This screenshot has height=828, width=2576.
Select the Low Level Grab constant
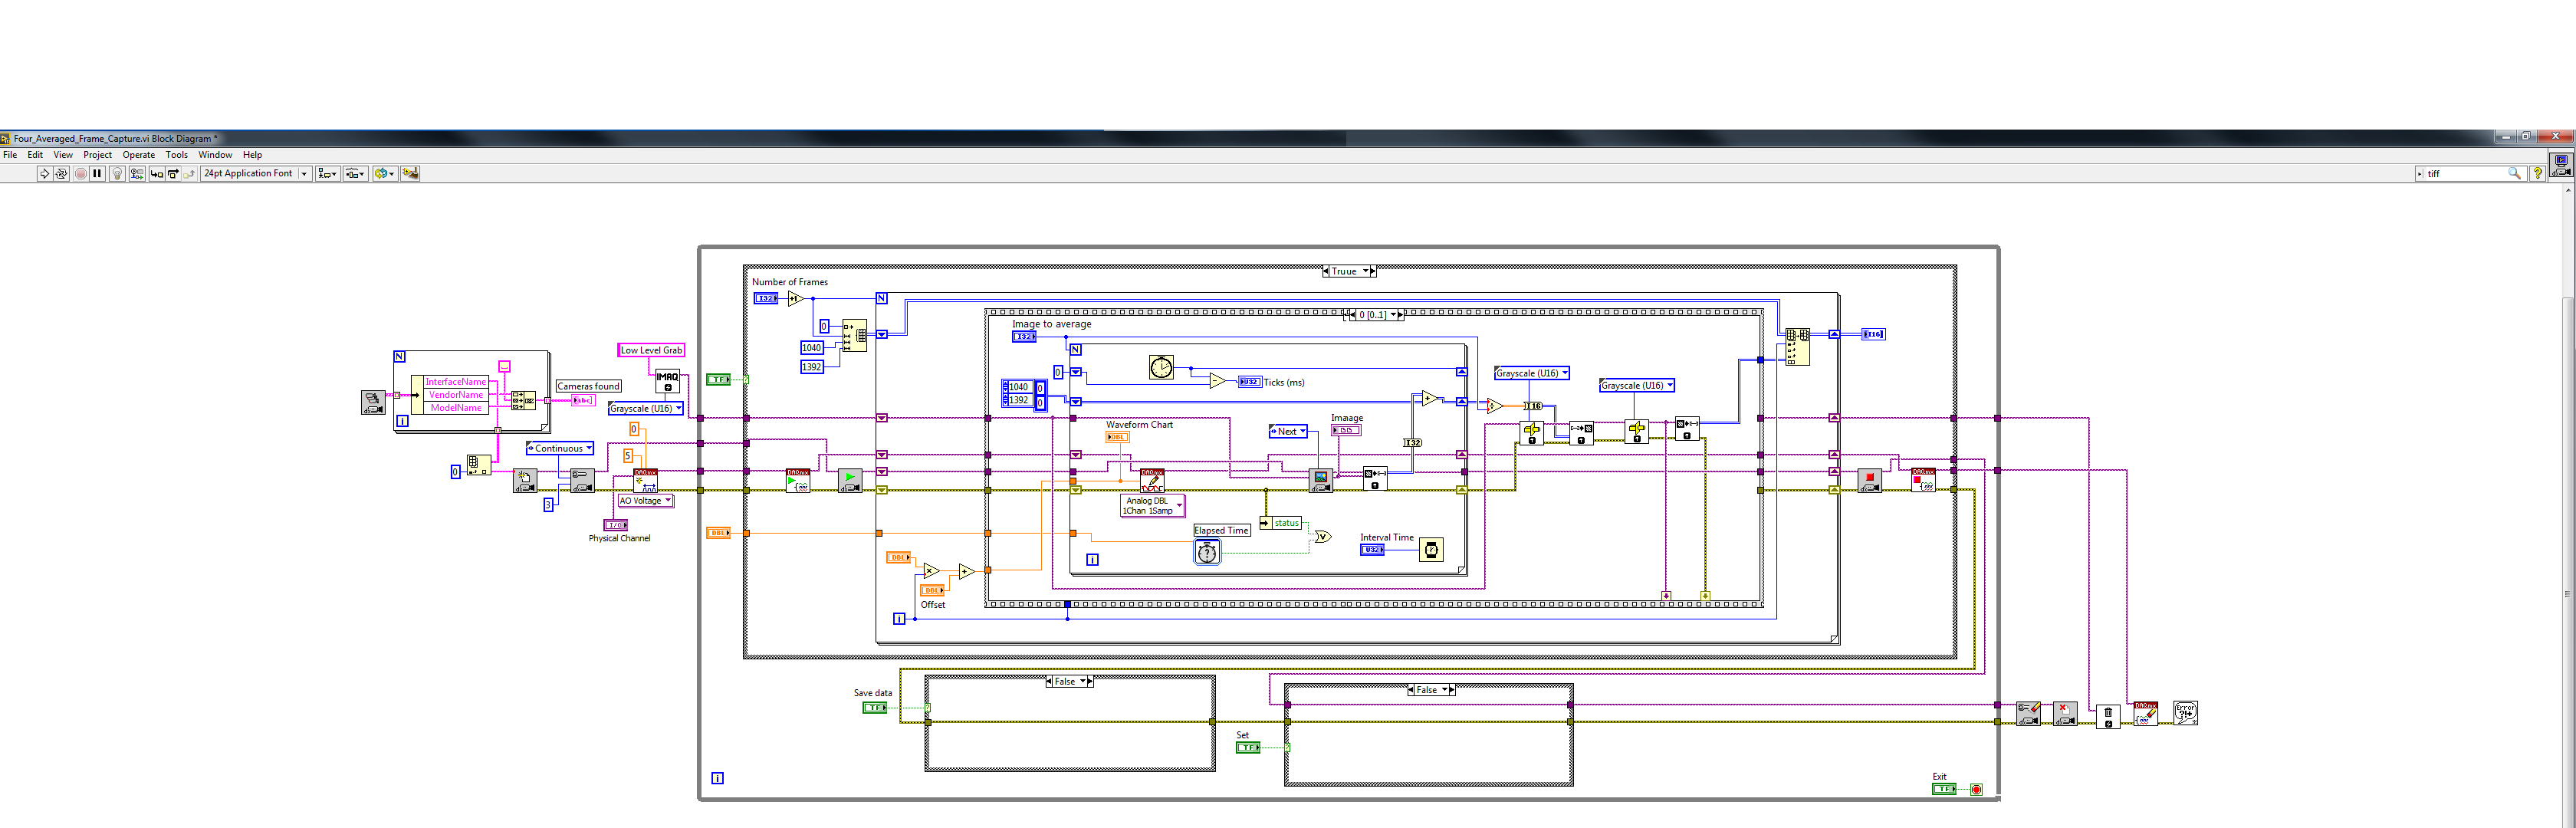coord(651,350)
